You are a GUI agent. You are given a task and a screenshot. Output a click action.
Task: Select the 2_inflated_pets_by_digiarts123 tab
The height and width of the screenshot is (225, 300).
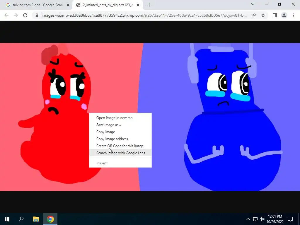(x=107, y=5)
